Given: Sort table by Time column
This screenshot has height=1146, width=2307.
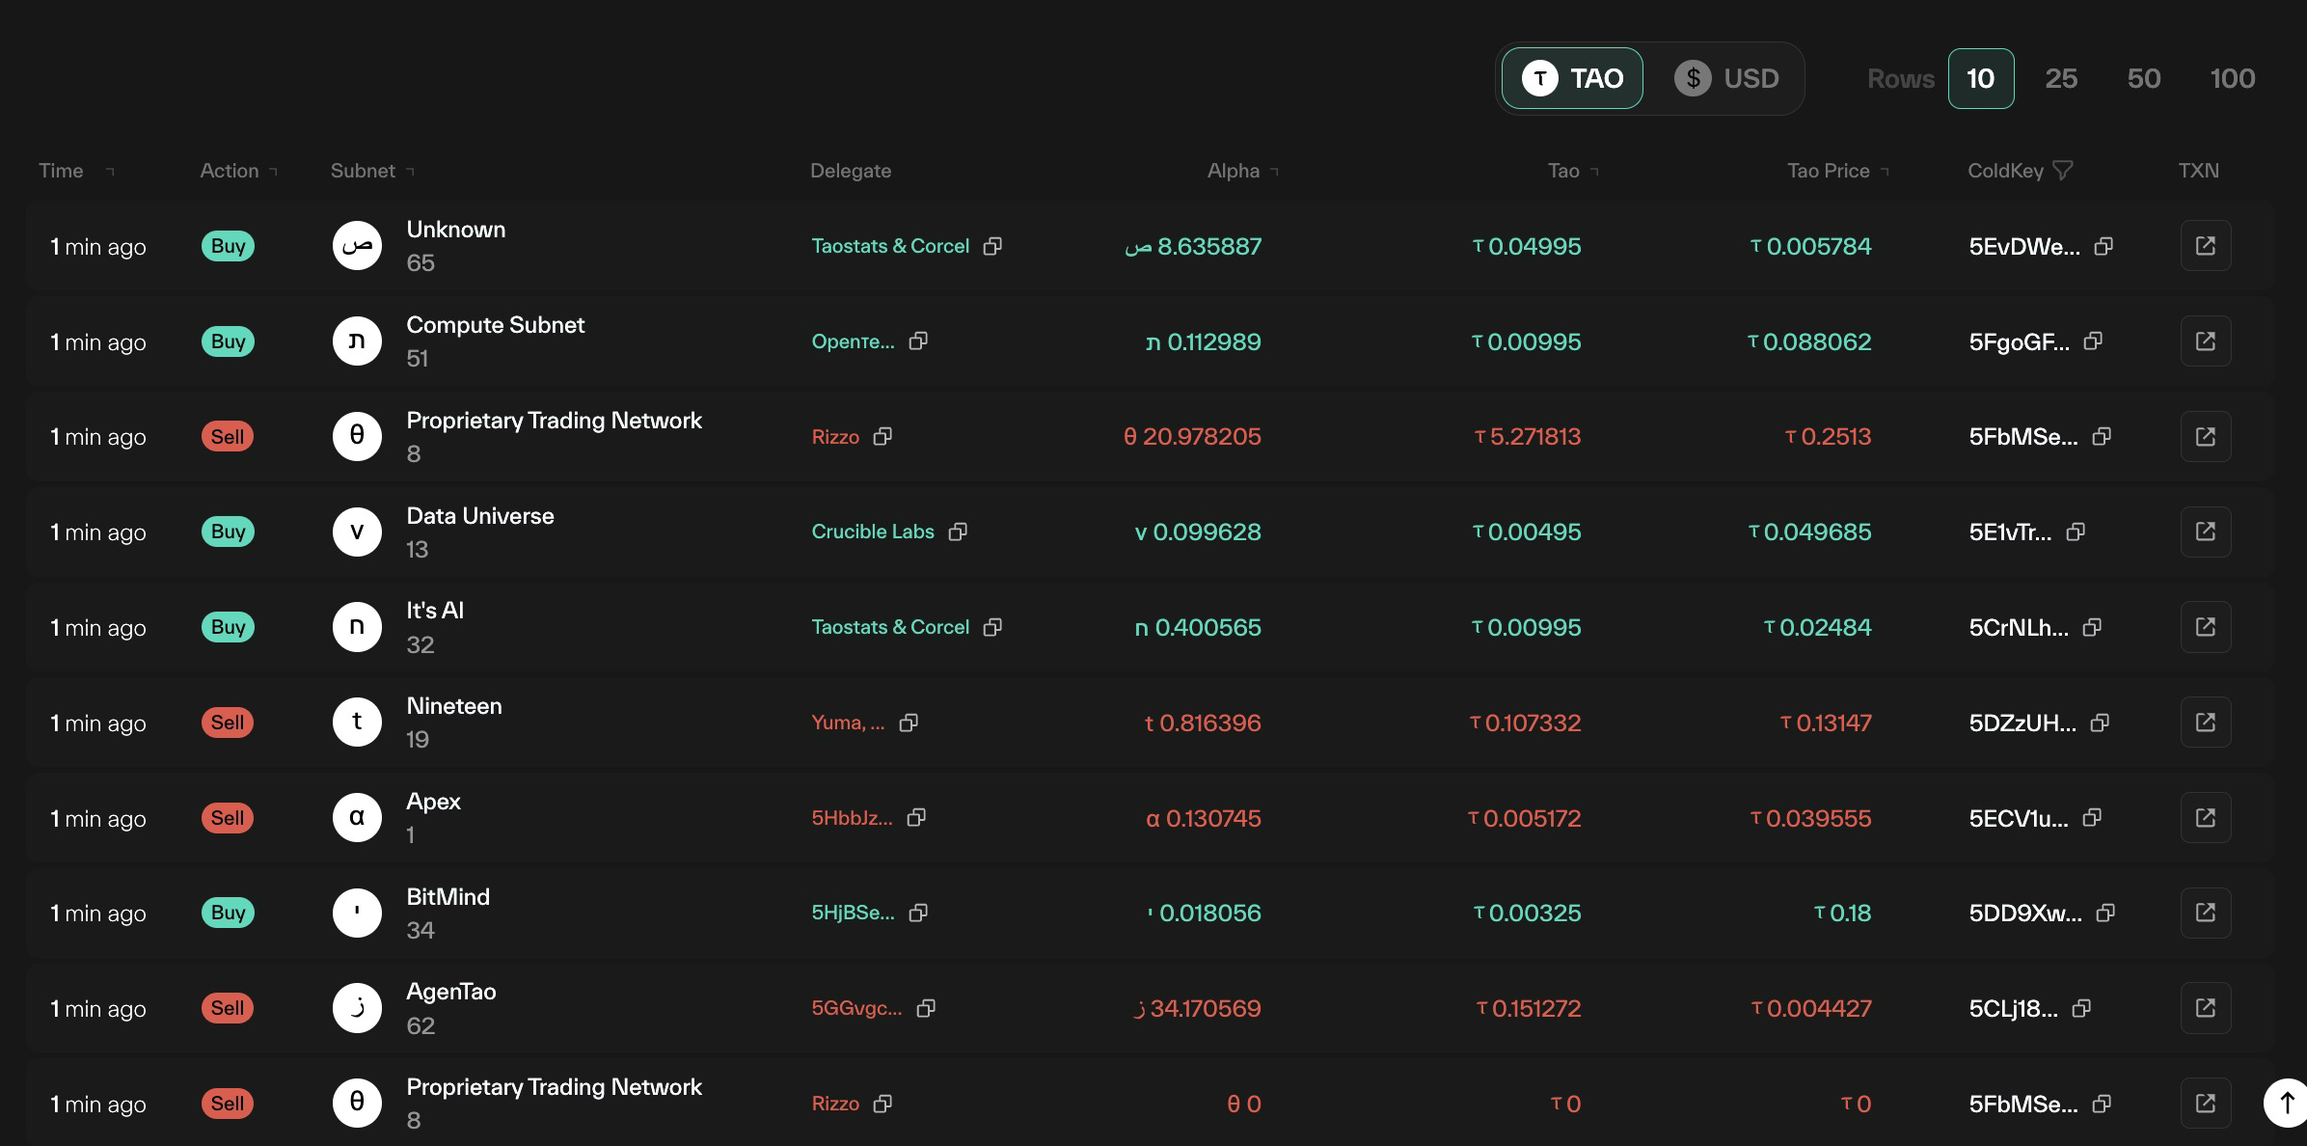Looking at the screenshot, I should coord(76,171).
